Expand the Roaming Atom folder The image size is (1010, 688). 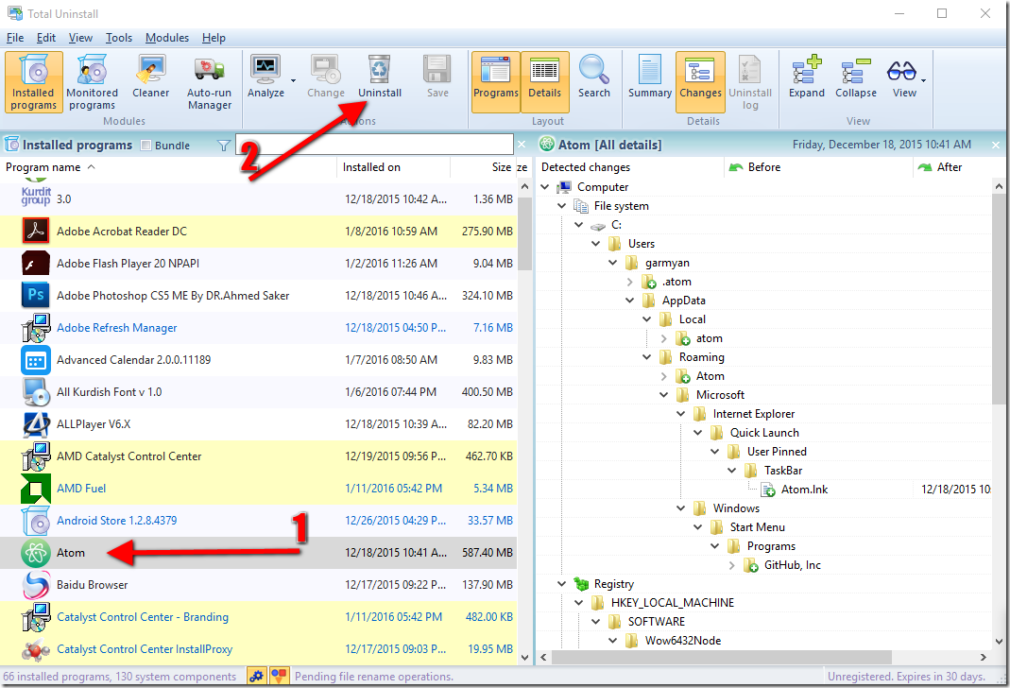click(x=664, y=375)
